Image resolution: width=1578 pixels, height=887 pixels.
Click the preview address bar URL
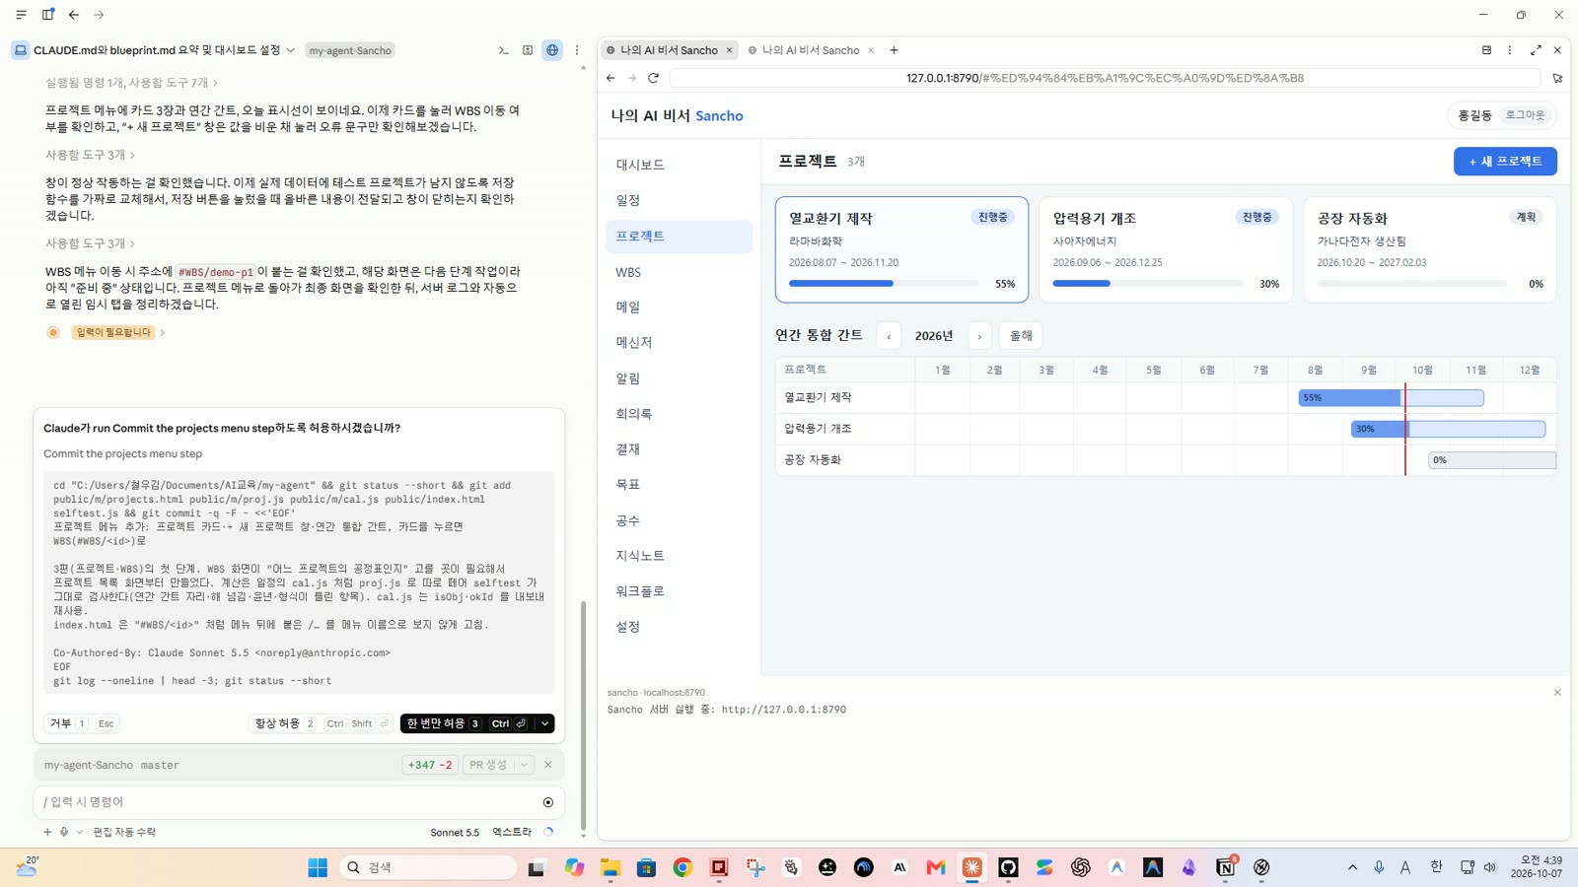point(1105,78)
